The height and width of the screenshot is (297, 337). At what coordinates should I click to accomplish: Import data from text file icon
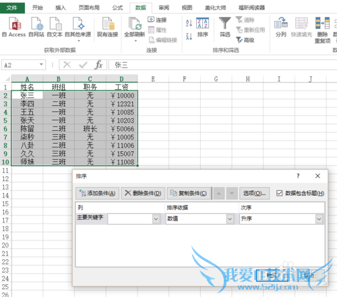(55, 24)
